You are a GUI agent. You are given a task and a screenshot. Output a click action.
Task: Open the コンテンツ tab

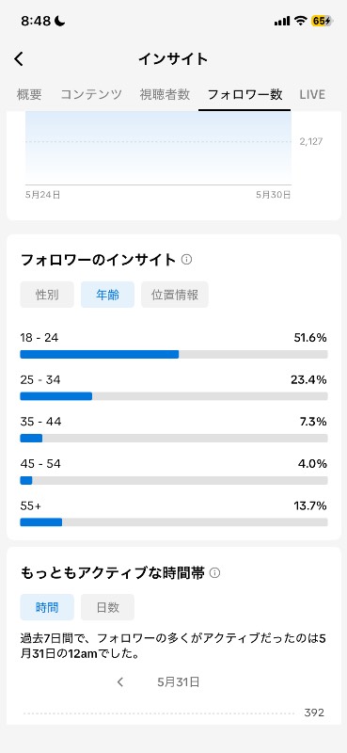(x=91, y=95)
